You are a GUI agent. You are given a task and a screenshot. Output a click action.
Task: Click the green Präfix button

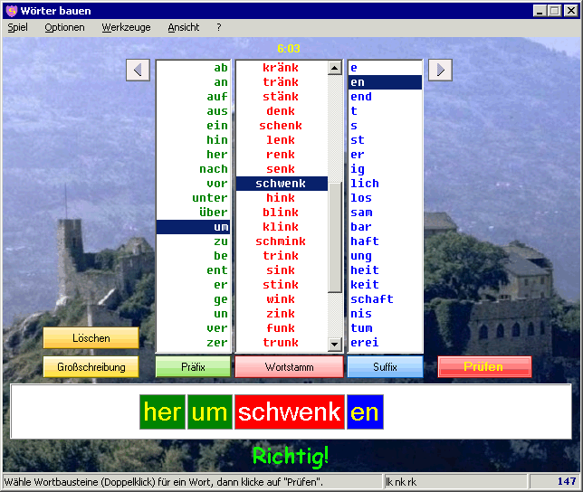[193, 367]
